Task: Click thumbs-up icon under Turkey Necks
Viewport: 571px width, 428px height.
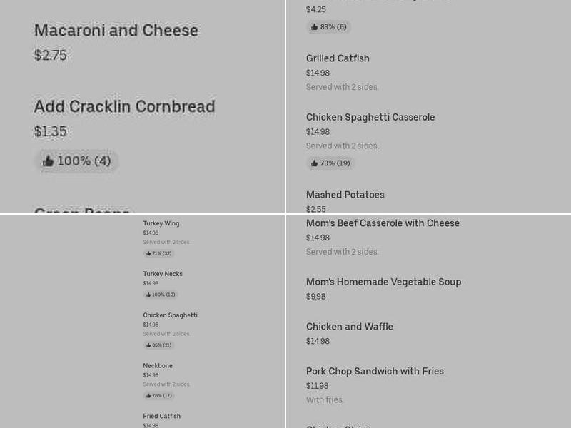Action: tap(148, 295)
